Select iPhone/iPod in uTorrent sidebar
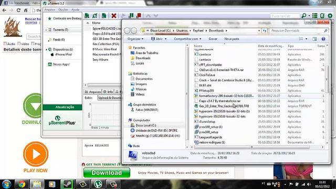This screenshot has height=189, width=336. pyautogui.click(x=63, y=55)
